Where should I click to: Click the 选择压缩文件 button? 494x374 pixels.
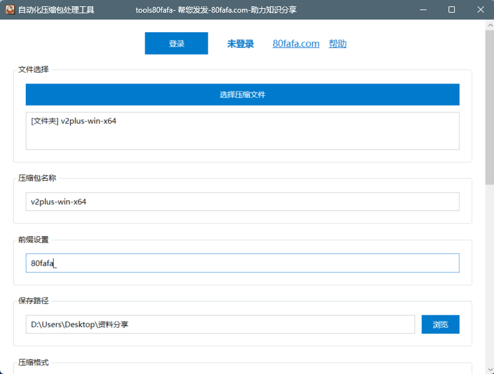[x=242, y=95]
